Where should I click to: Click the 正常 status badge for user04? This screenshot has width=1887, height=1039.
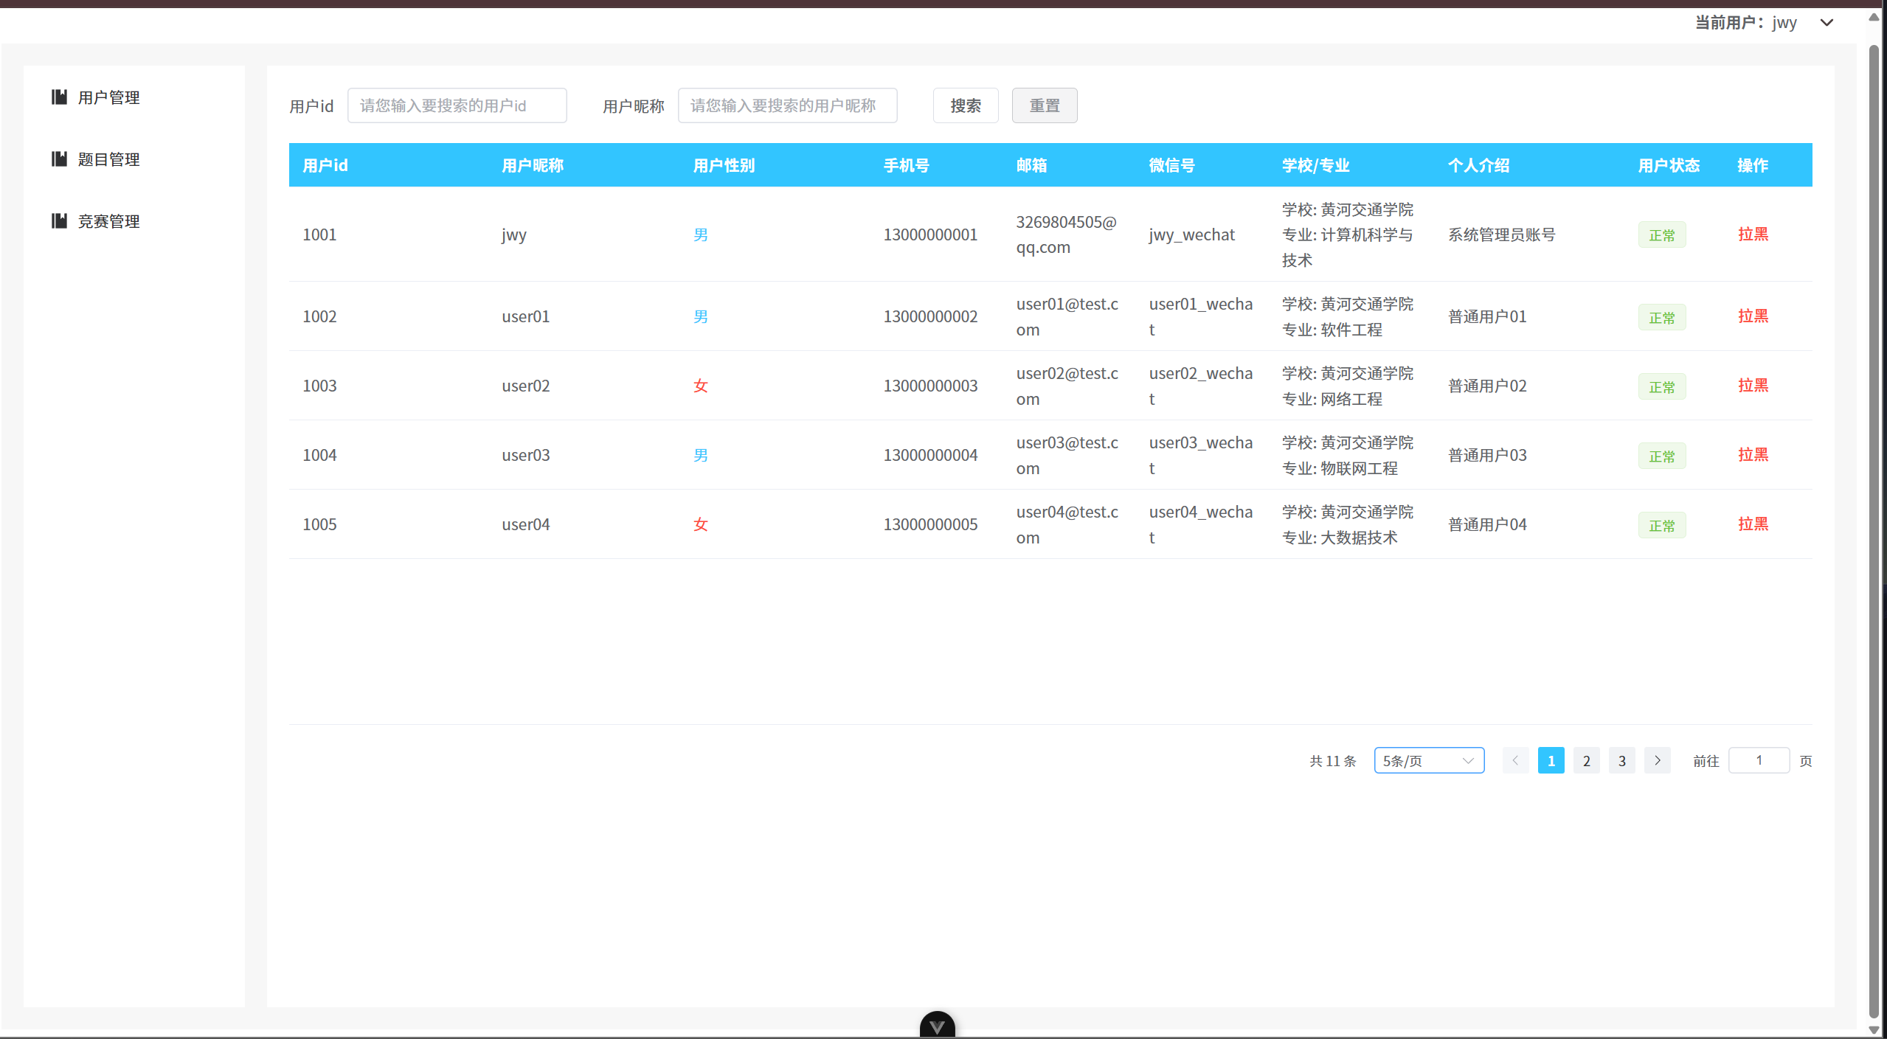click(1661, 524)
